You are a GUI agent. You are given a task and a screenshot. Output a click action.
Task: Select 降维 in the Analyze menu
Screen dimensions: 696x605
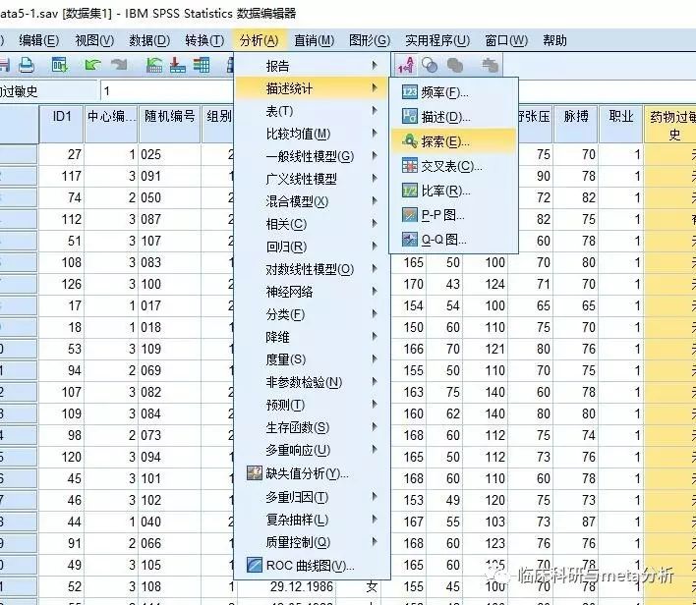[312, 337]
